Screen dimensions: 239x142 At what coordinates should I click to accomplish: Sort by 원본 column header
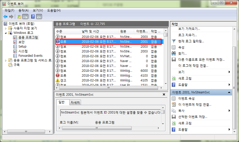[126, 31]
